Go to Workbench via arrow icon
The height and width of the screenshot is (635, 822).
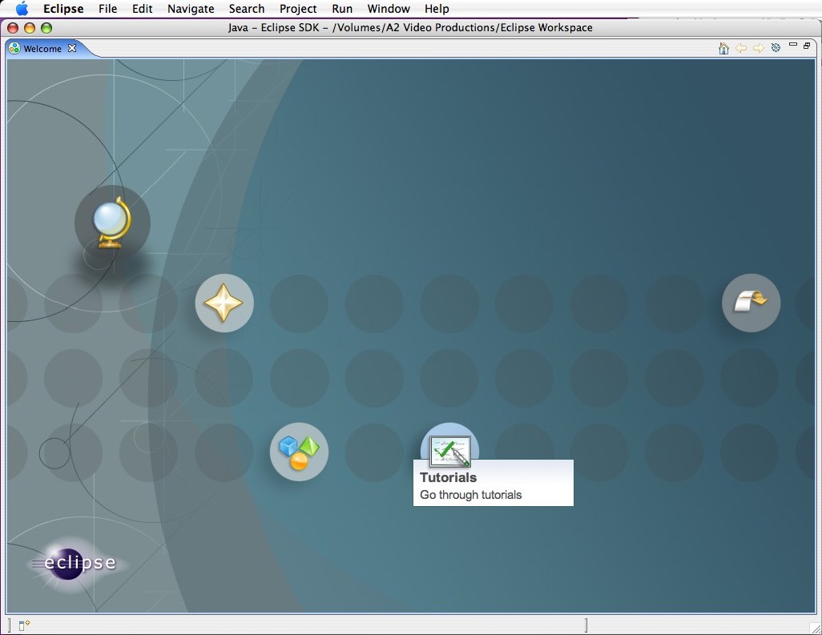click(751, 303)
